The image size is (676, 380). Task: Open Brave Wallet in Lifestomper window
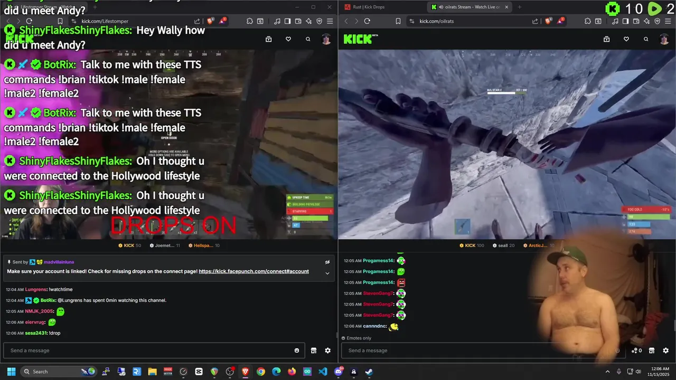(298, 21)
